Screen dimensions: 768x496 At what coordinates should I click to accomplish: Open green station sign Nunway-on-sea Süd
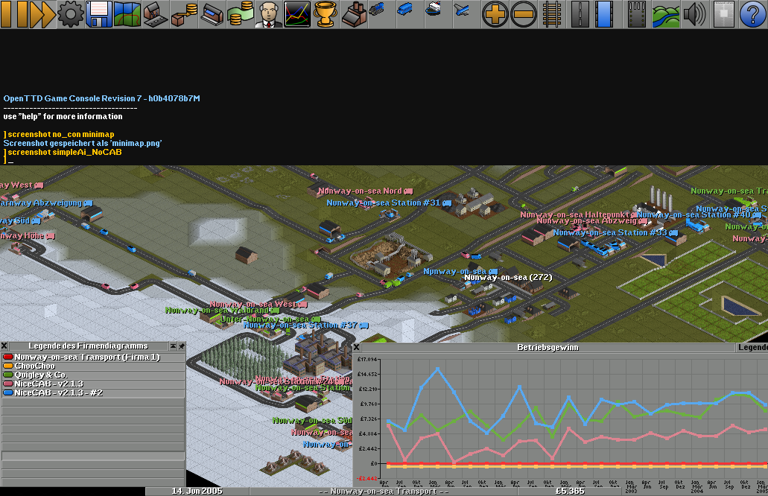(312, 421)
